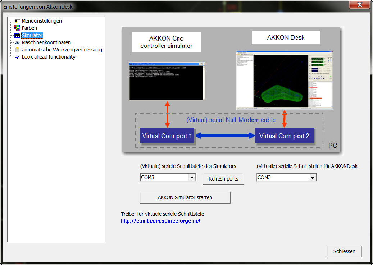373x265 pixels.
Task: Open the Look ahead functionality text entry
Action: pos(49,57)
